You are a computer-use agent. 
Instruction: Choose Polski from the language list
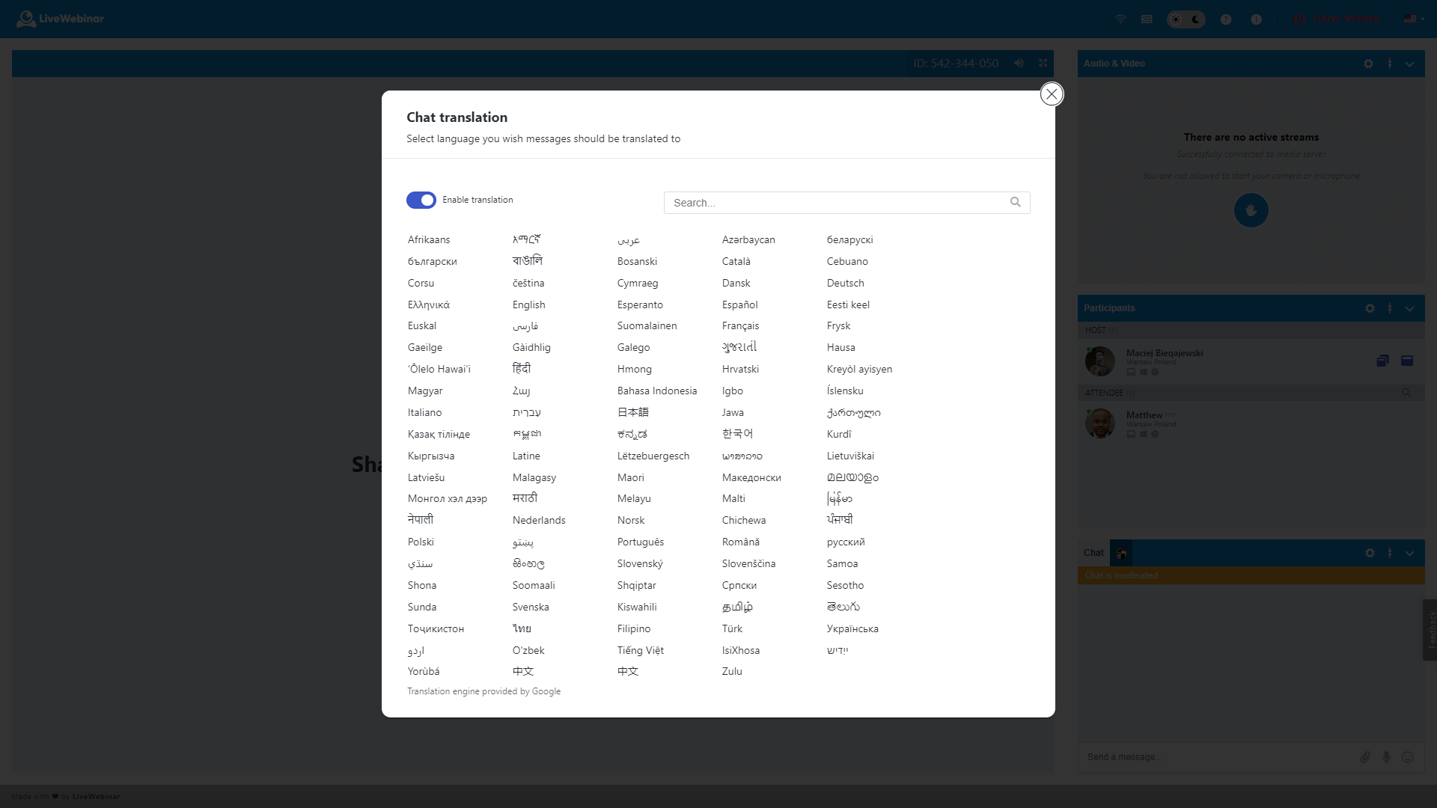(x=421, y=542)
